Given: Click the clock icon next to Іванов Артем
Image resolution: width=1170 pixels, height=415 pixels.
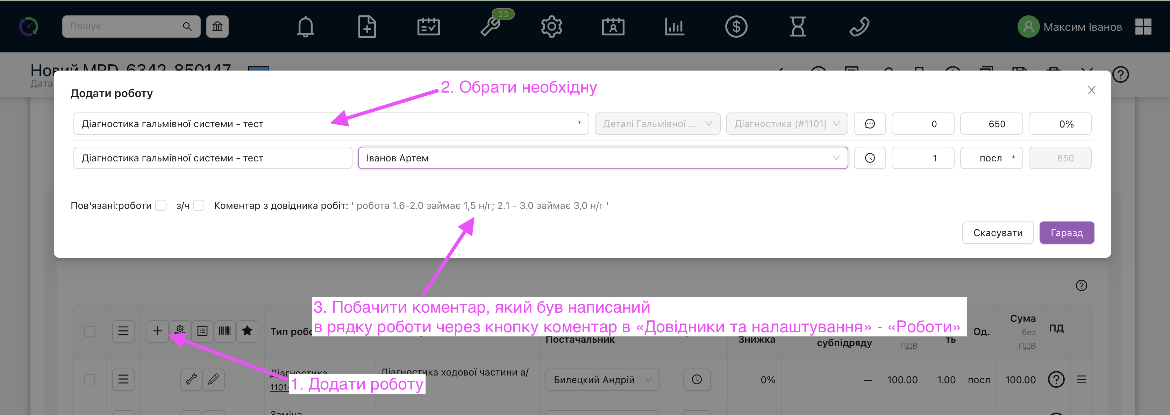Looking at the screenshot, I should 869,158.
